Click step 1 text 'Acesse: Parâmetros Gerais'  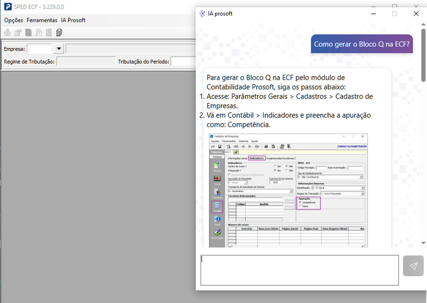pyautogui.click(x=289, y=101)
